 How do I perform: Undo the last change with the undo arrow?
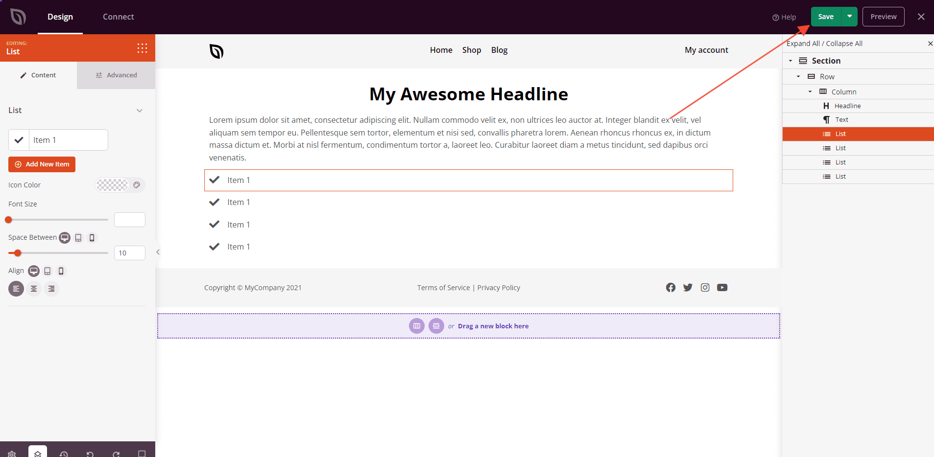point(90,454)
